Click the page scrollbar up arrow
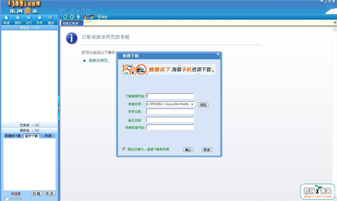This screenshot has width=337, height=201. [x=335, y=29]
